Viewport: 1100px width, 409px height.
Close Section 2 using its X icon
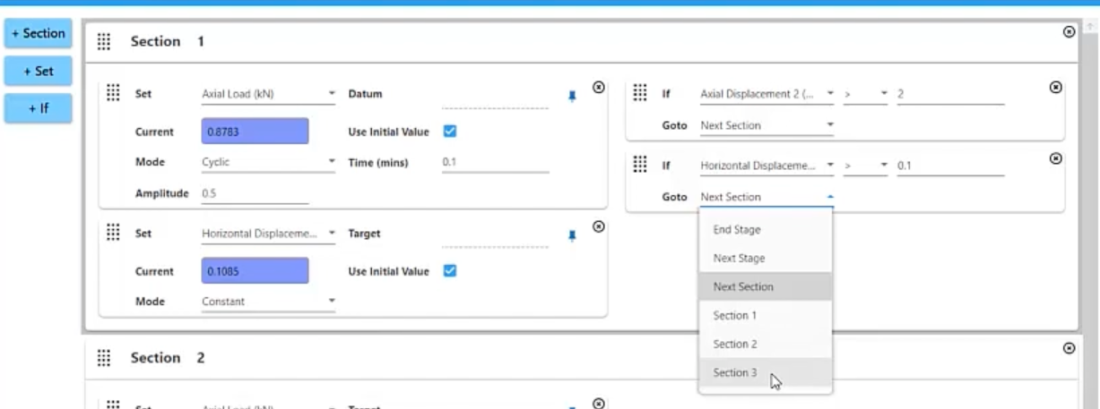tap(1069, 348)
